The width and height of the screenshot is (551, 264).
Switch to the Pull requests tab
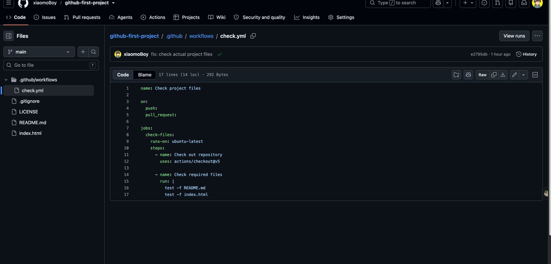pos(82,17)
